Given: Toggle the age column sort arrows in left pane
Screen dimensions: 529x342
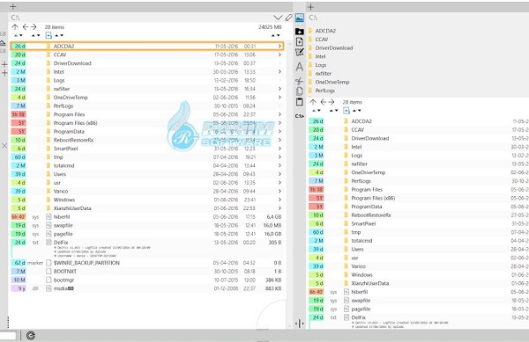Looking at the screenshot, I should (x=18, y=35).
